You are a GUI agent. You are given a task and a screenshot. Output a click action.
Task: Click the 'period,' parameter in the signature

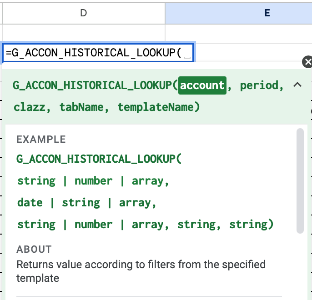coord(262,86)
